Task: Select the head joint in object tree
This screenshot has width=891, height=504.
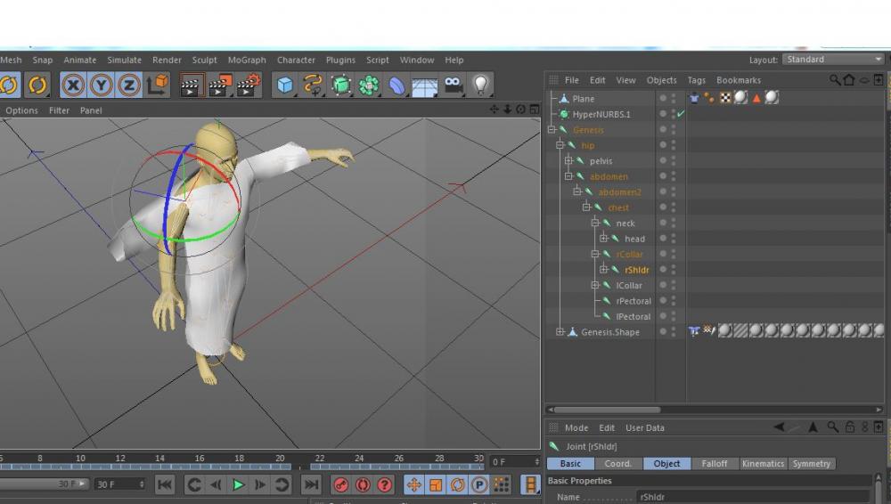Action: coord(634,239)
